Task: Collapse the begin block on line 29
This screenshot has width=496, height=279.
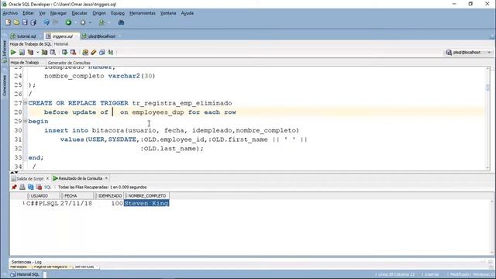Action: pyautogui.click(x=26, y=121)
